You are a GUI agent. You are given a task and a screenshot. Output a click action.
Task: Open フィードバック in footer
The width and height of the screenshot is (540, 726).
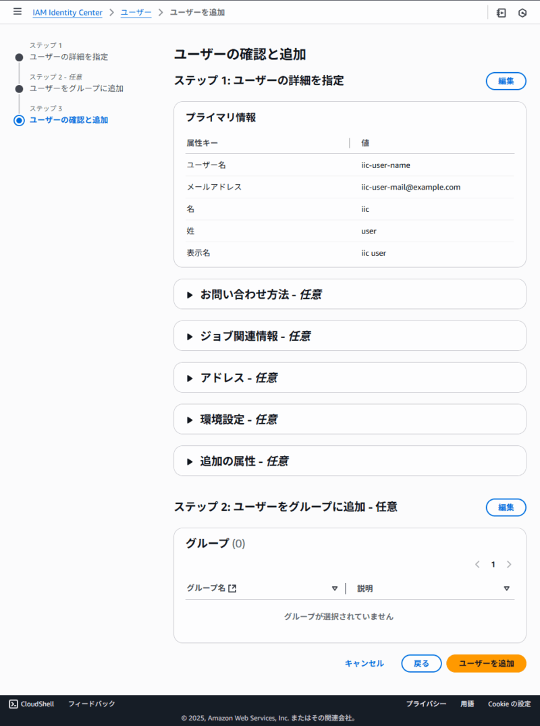coord(92,704)
